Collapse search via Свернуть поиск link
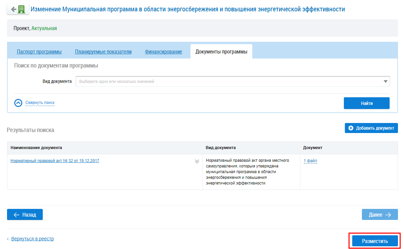 point(40,103)
